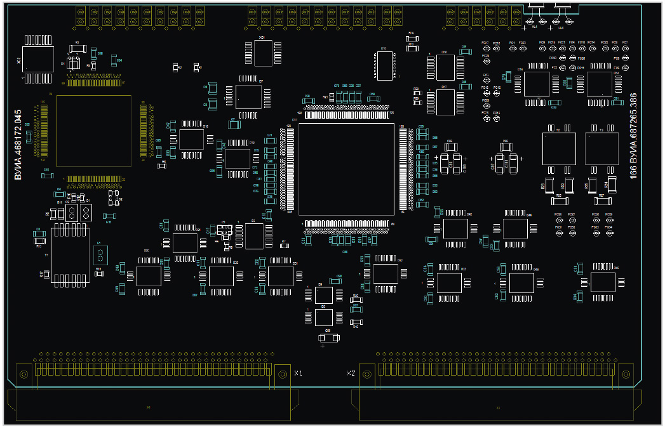Select the D9 small square chip
Screen dimensions: 665x427
point(323,295)
